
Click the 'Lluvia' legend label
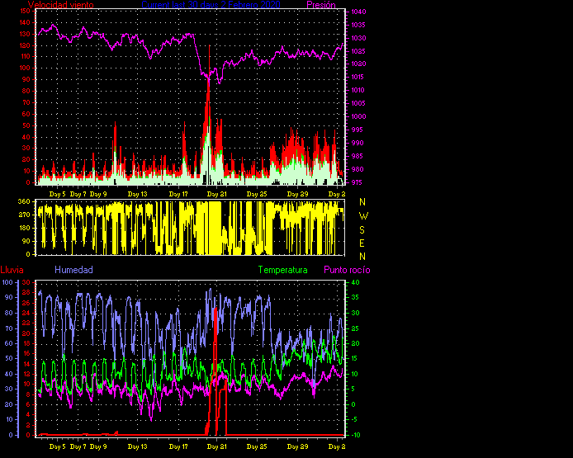[x=12, y=270]
